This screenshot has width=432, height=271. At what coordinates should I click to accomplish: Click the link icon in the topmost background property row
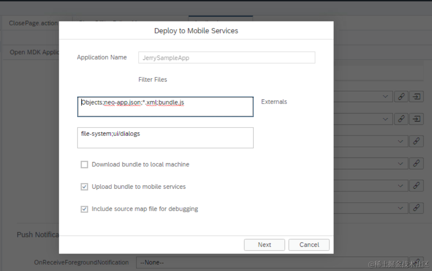pyautogui.click(x=401, y=96)
